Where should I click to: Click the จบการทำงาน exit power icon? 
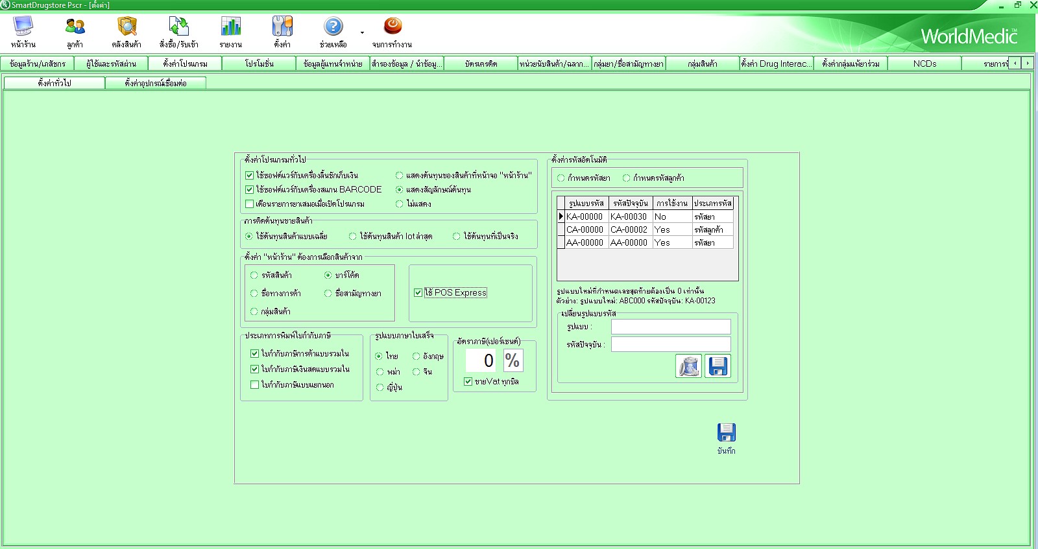point(392,27)
